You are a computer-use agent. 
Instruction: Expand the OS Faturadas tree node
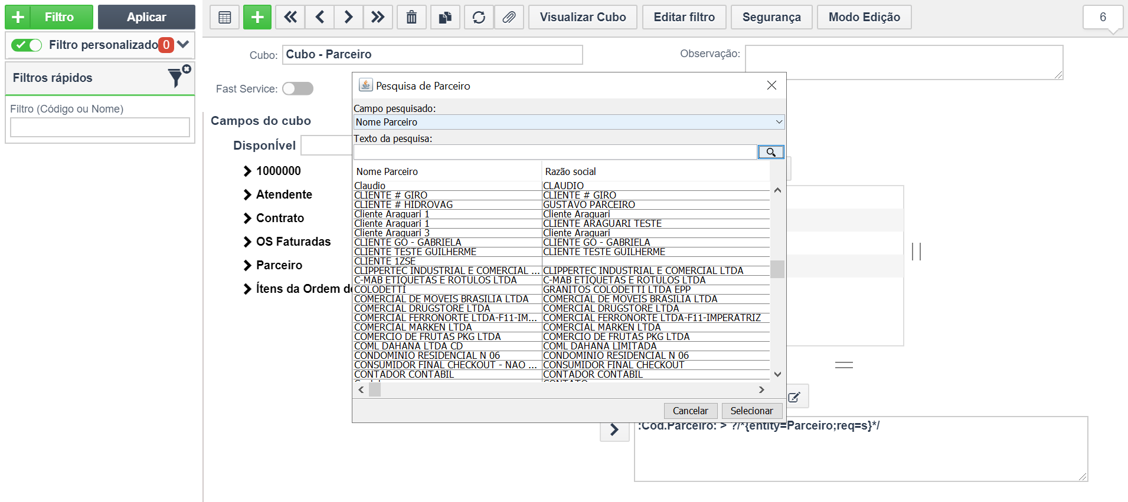tap(247, 242)
